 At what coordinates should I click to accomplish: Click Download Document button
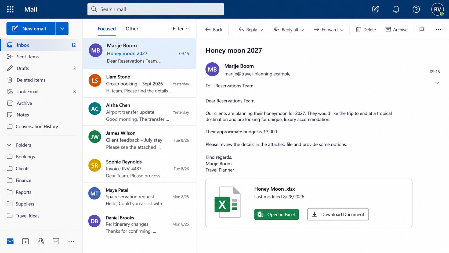338,214
